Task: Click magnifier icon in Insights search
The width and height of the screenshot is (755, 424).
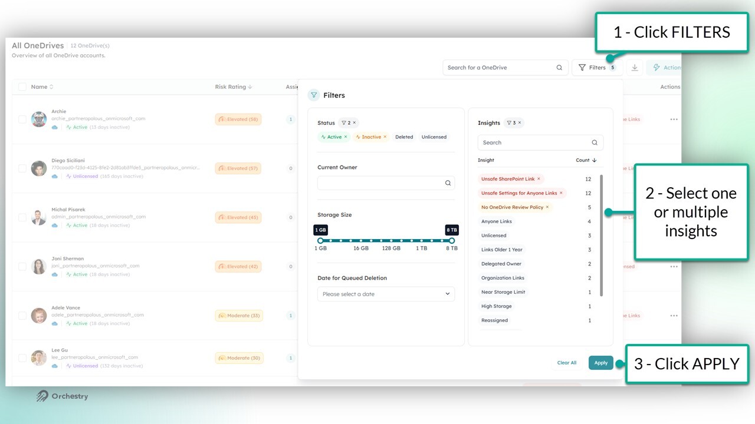Action: pos(595,143)
